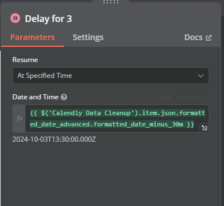Click the fx expression indicator icon
Screen dimensions: 224x206
(19, 119)
